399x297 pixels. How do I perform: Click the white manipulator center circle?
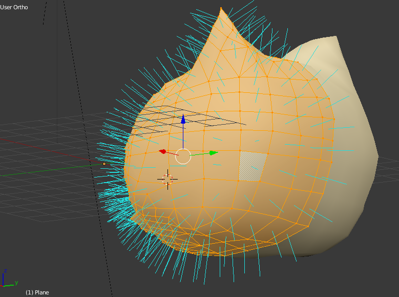(183, 156)
